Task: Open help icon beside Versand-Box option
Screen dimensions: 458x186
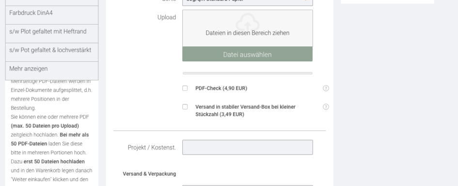Action: coord(326,107)
